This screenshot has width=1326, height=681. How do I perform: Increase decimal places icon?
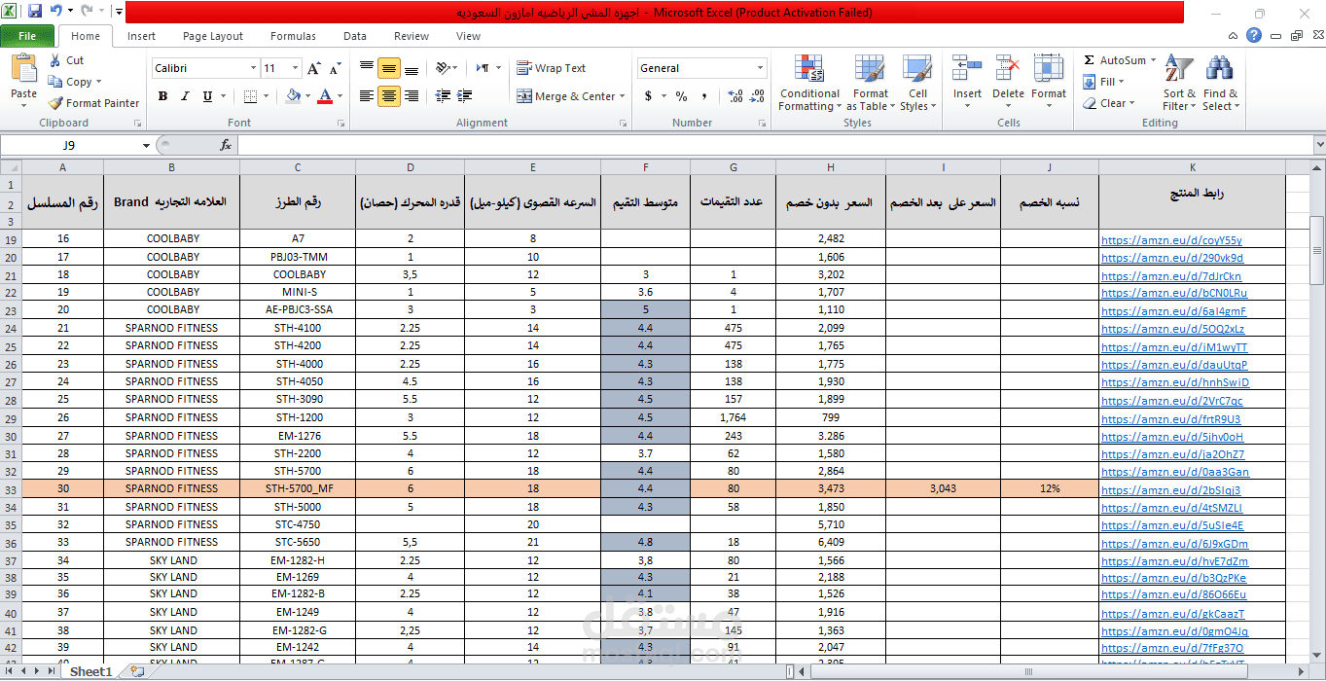pos(735,96)
